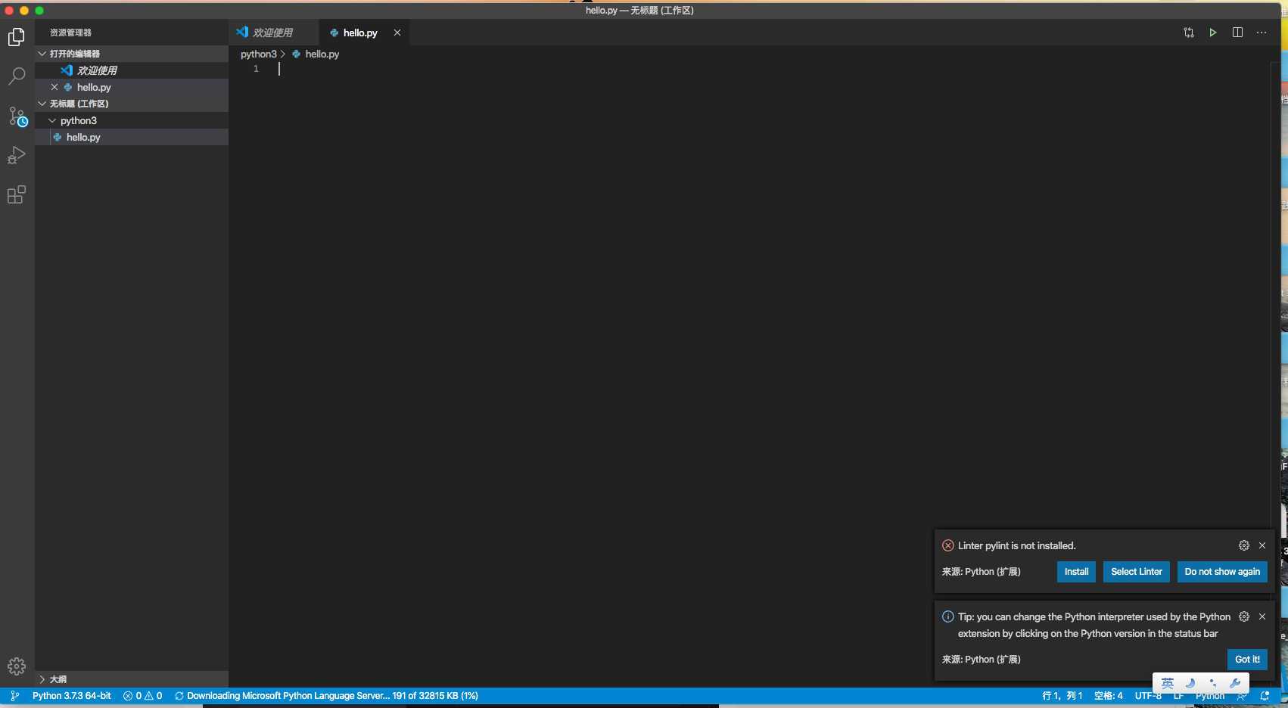Change encoding via UTF-8 in status bar
This screenshot has width=1288, height=708.
click(x=1148, y=696)
